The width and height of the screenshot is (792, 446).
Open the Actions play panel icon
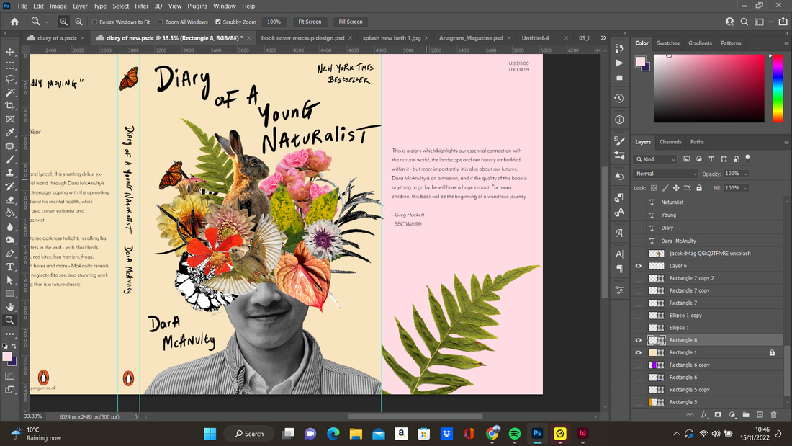(619, 63)
